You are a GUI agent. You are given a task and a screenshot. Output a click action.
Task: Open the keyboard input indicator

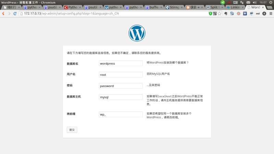pyautogui.click(x=235, y=2)
